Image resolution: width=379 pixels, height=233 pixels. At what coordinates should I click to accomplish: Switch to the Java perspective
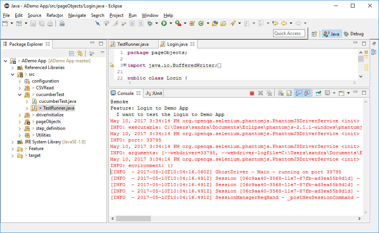pos(332,34)
